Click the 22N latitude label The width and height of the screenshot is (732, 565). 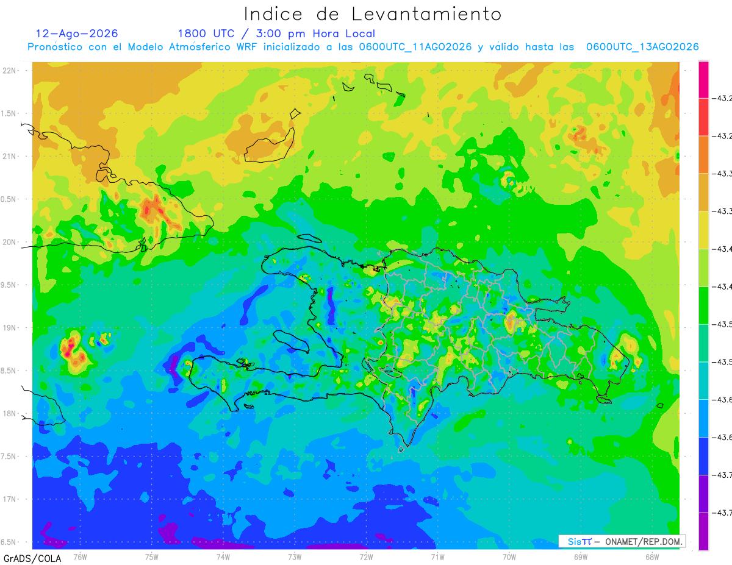pyautogui.click(x=10, y=71)
